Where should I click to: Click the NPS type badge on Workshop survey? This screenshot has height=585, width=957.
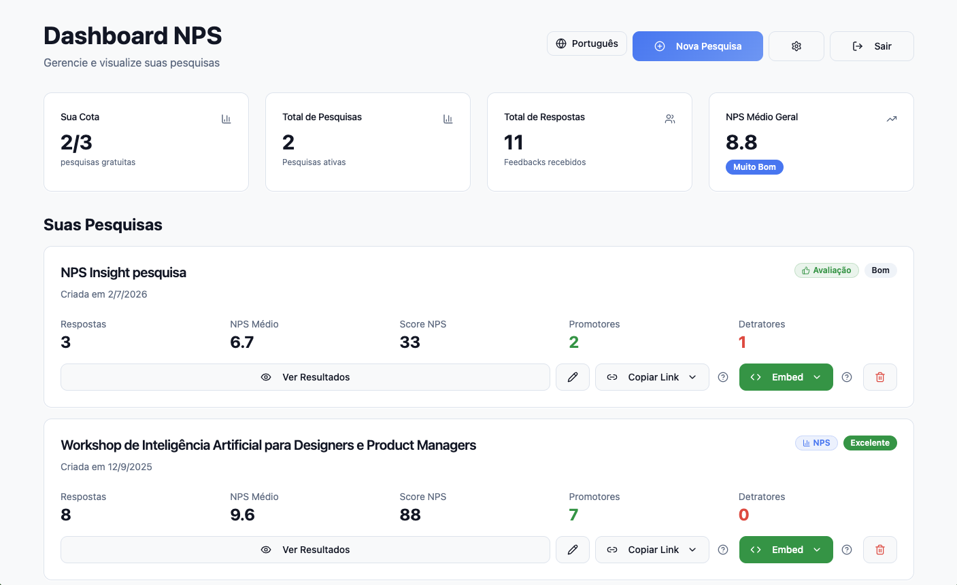816,443
